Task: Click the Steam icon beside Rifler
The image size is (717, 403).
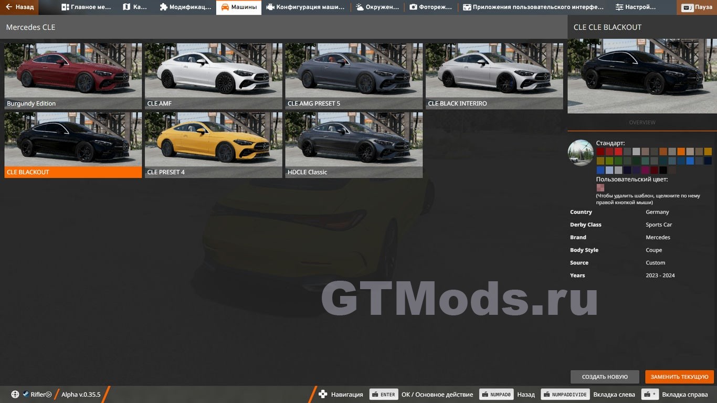Action: click(x=26, y=395)
